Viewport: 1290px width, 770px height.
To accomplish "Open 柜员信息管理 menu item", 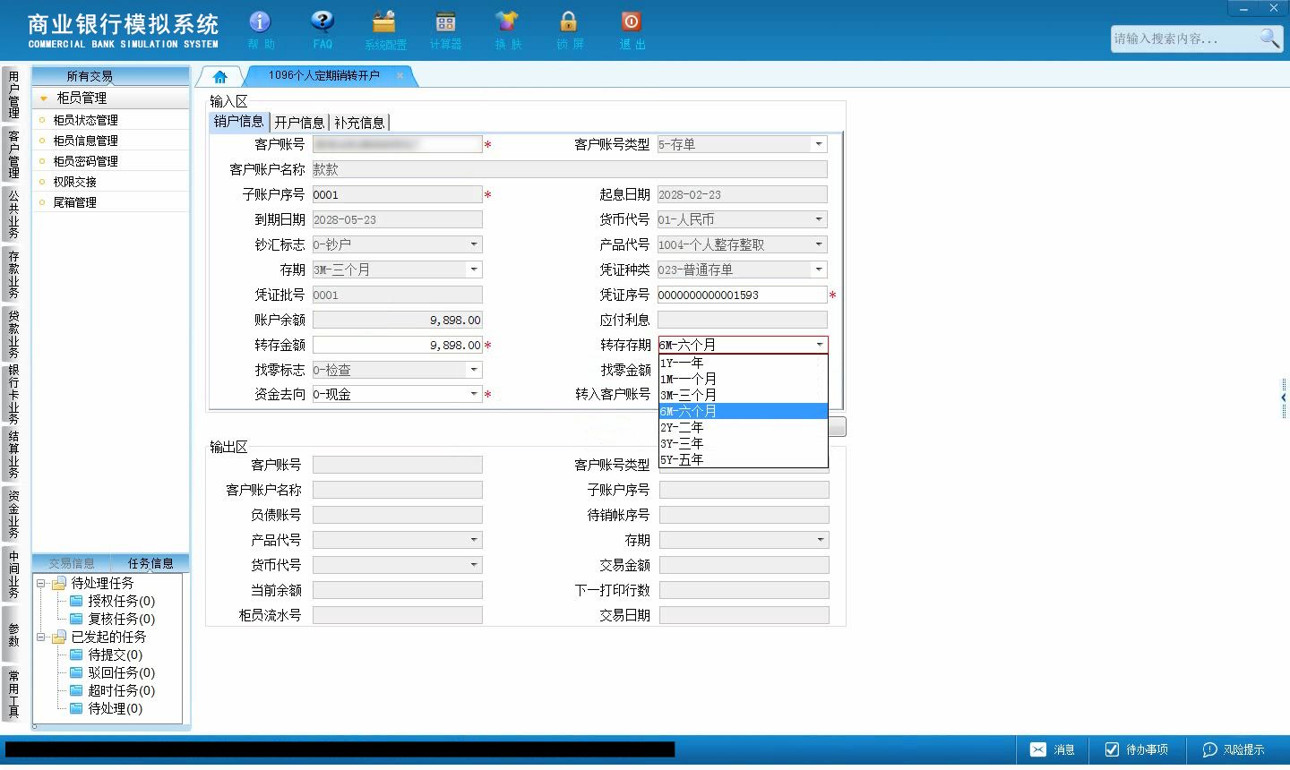I will [85, 141].
